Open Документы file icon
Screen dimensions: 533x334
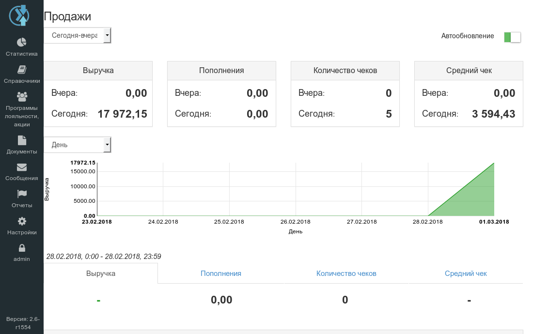pos(22,140)
